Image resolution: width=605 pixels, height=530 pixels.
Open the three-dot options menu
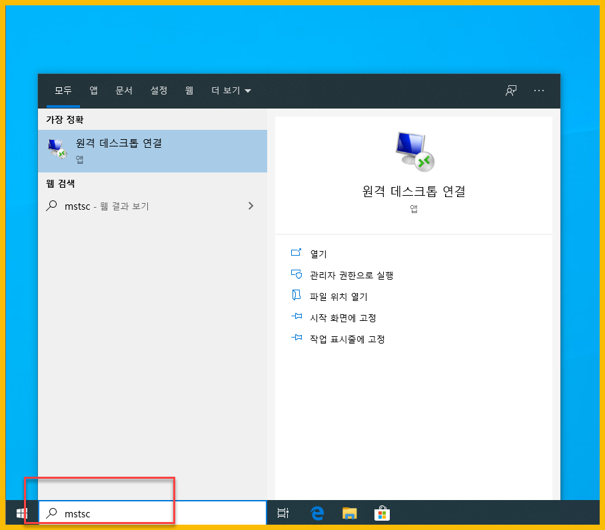click(539, 91)
